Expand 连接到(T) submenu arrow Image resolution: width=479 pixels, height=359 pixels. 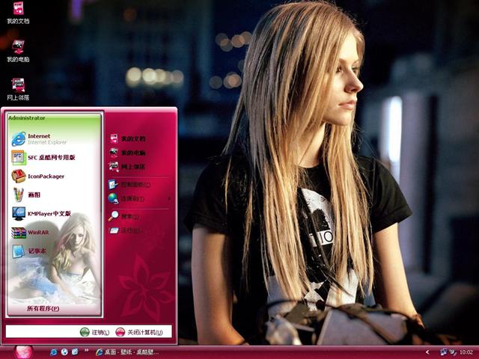[170, 199]
